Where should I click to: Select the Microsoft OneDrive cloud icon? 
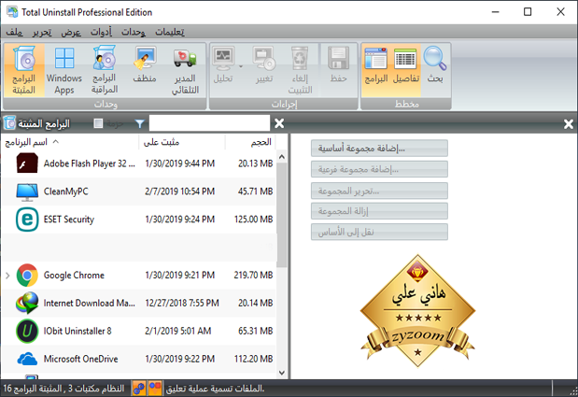(x=27, y=359)
